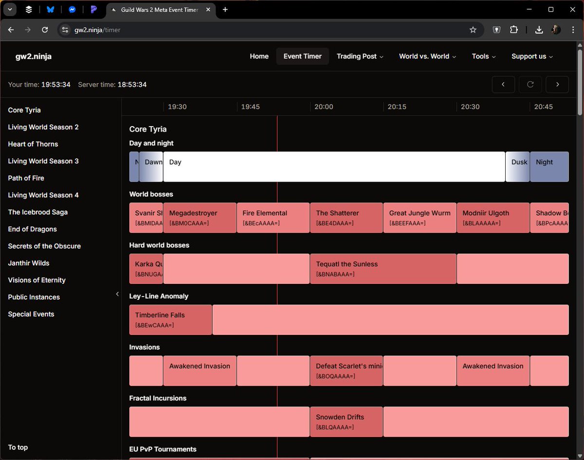This screenshot has height=460, width=584.
Task: Select the Modniir Ulgoth boss block
Action: 493,218
